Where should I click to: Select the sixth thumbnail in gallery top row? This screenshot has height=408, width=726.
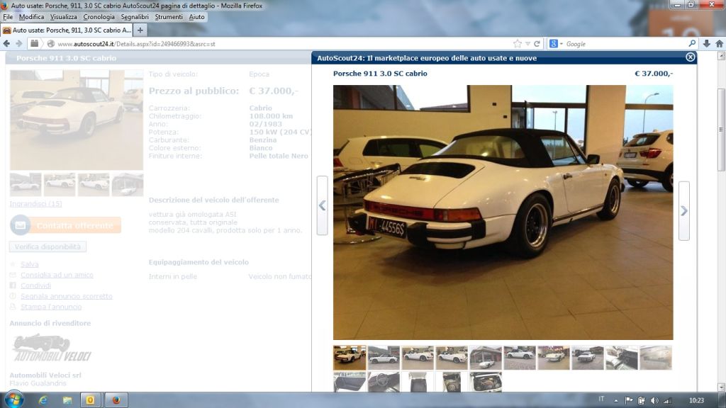[520, 358]
